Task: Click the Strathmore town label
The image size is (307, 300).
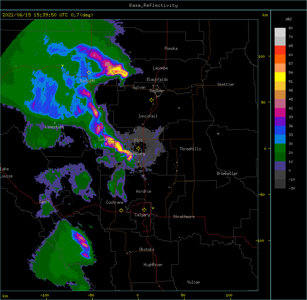Action: tap(184, 217)
